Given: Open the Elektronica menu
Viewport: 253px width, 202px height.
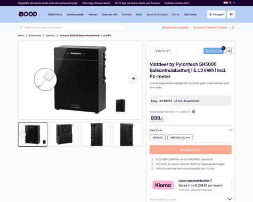Looking at the screenshot, I should [x=55, y=14].
